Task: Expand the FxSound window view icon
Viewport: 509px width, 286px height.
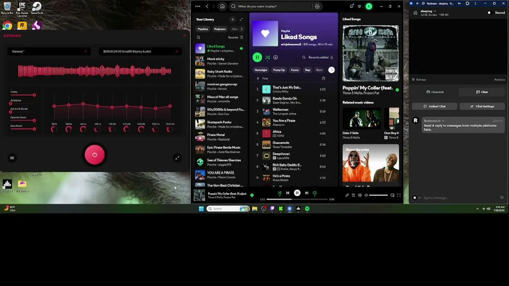Action: [x=177, y=158]
